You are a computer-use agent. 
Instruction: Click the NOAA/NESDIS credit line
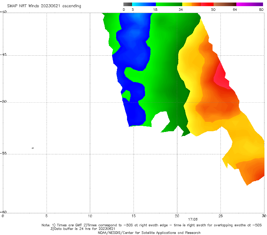coord(149,232)
